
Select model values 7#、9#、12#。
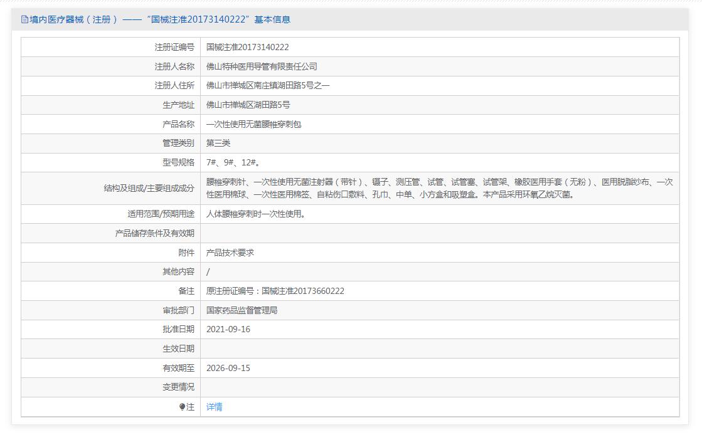point(233,162)
